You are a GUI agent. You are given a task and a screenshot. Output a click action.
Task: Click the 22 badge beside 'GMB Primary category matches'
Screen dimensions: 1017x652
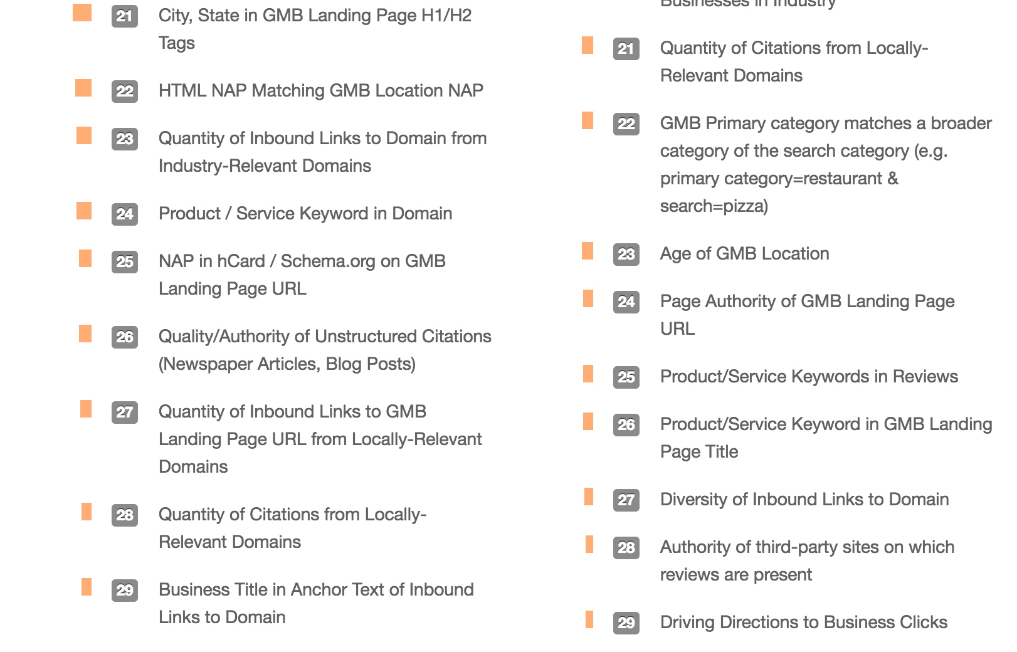(x=626, y=124)
